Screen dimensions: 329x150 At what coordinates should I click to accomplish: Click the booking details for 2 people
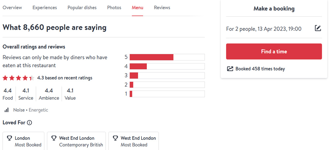point(264,29)
